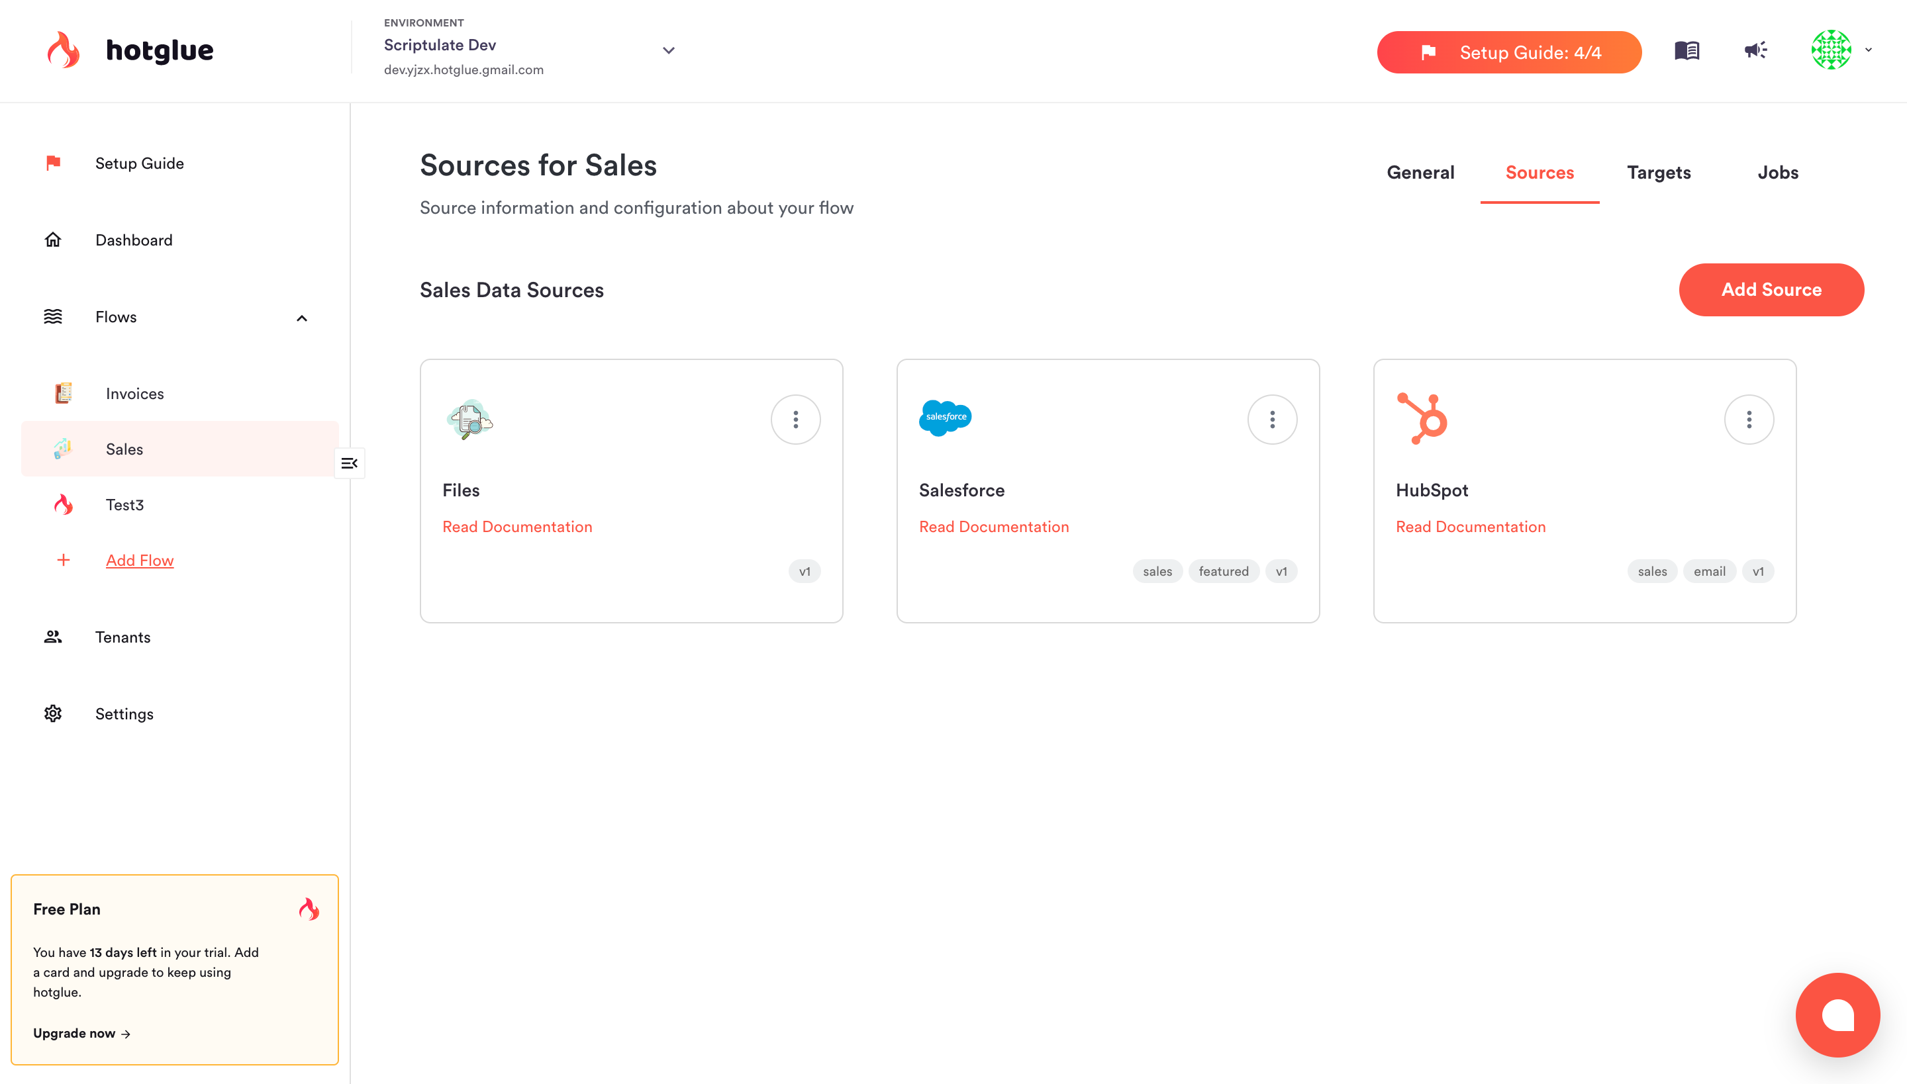Switch to the Jobs tab
This screenshot has width=1907, height=1084.
(x=1777, y=173)
